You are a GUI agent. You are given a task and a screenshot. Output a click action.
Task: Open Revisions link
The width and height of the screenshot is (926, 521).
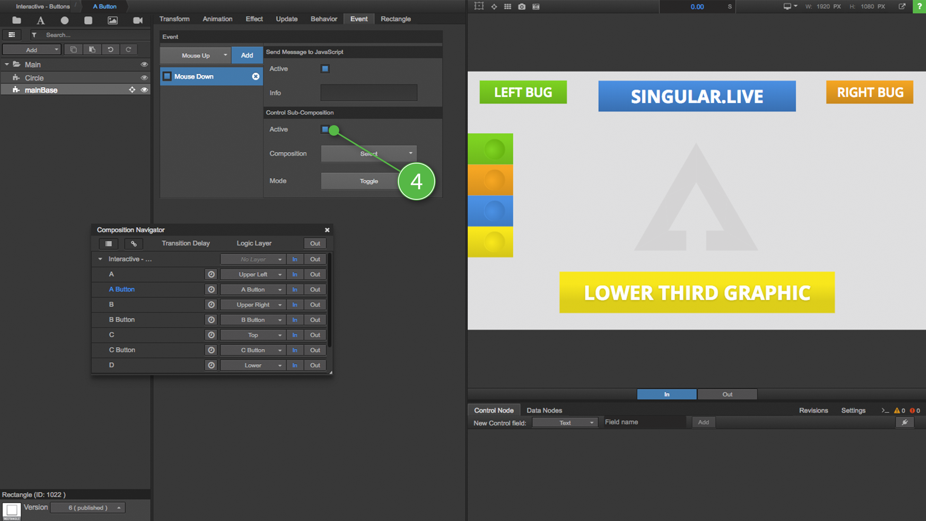click(814, 410)
